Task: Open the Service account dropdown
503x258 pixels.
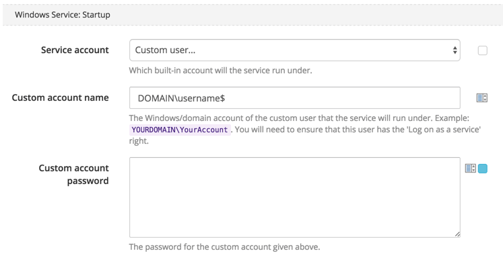Action: tap(295, 50)
